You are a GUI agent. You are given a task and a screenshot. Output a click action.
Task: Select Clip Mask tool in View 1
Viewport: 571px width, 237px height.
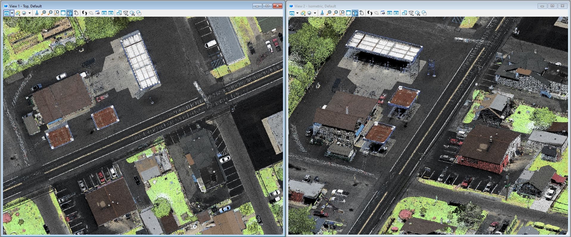[139, 13]
